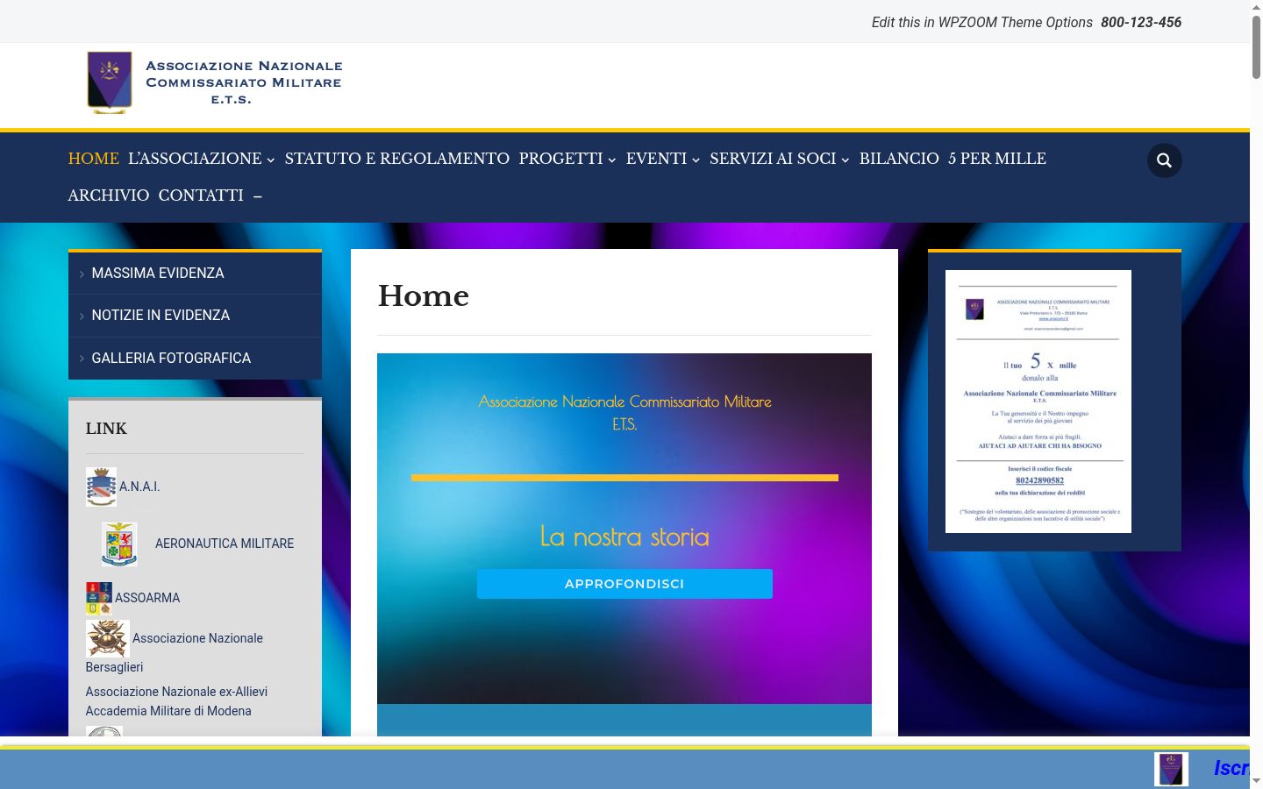Click the Associazione Nazionale Commissariato Militare site title
This screenshot has height=789, width=1263.
[244, 82]
